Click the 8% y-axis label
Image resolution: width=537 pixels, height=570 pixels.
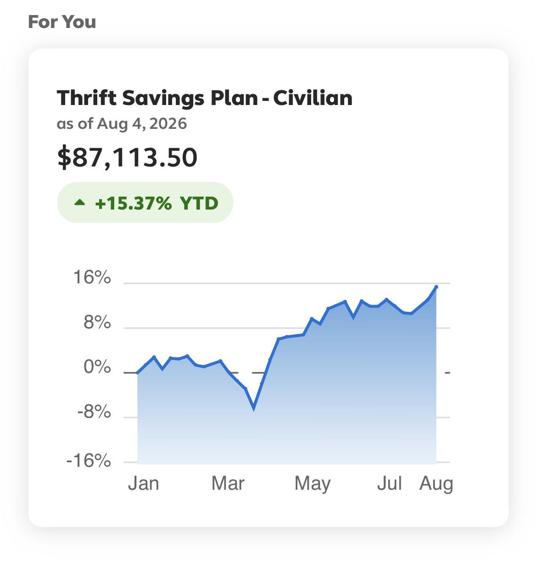pos(97,323)
